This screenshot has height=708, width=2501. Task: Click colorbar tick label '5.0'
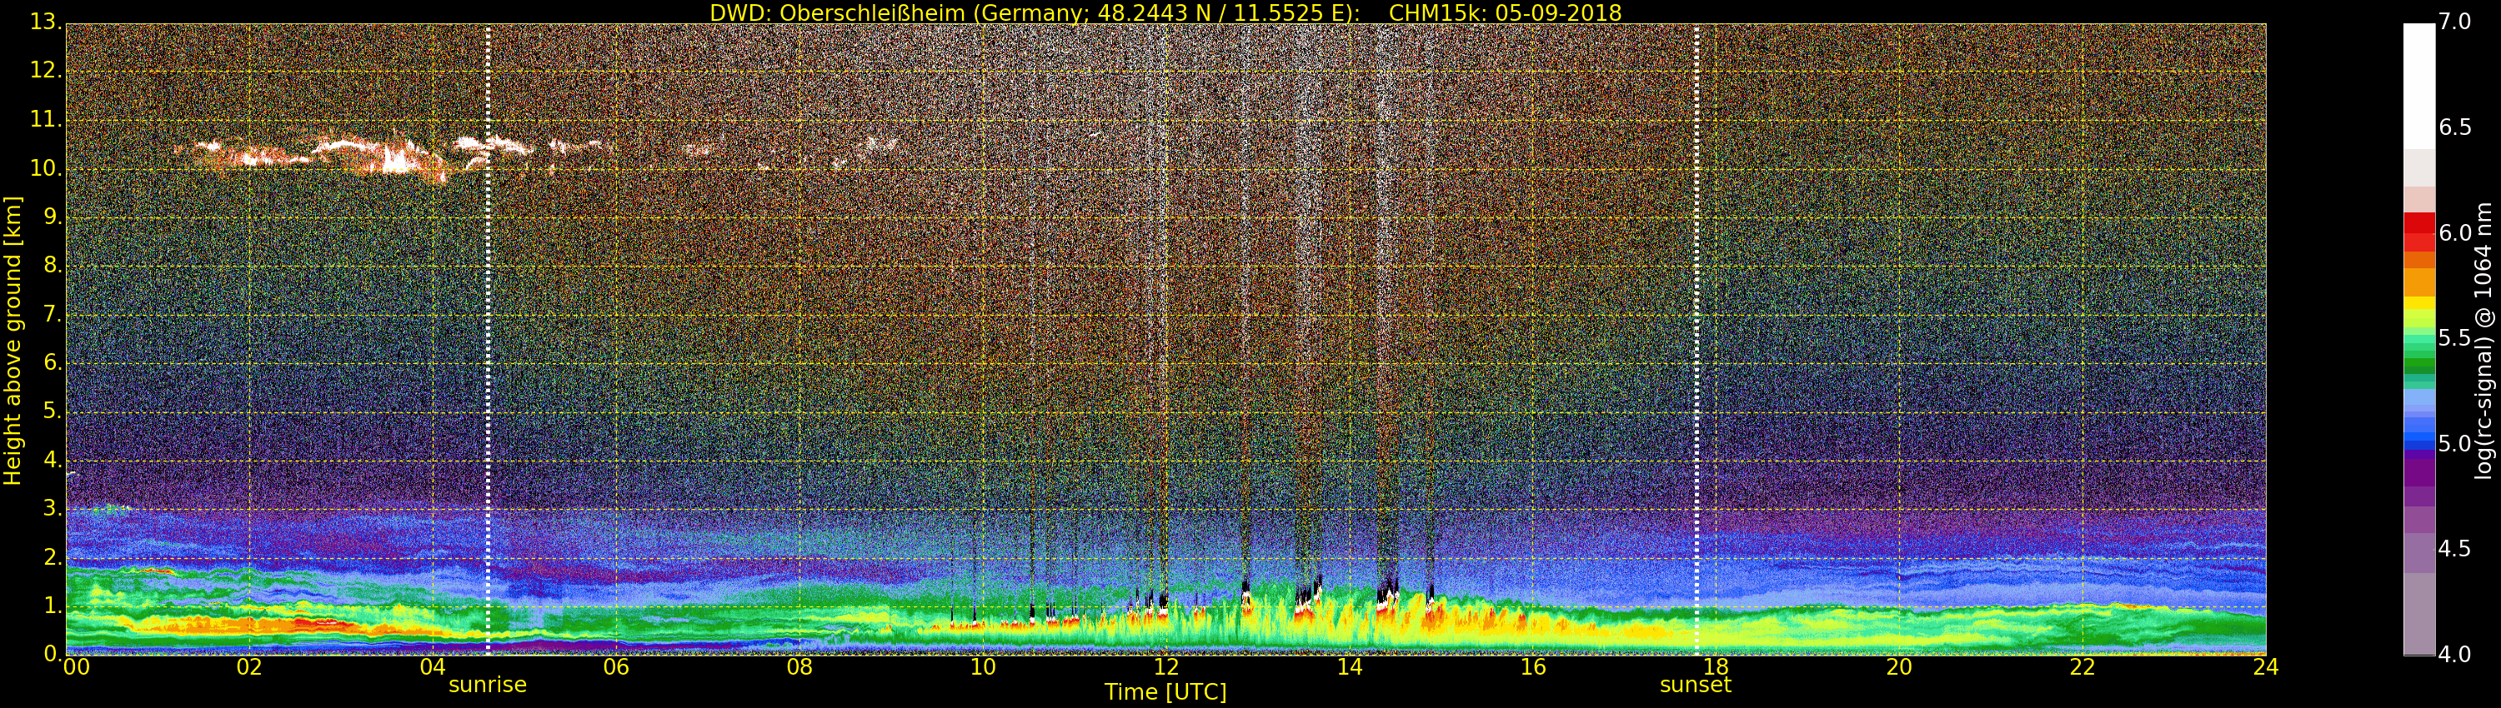click(x=2454, y=443)
